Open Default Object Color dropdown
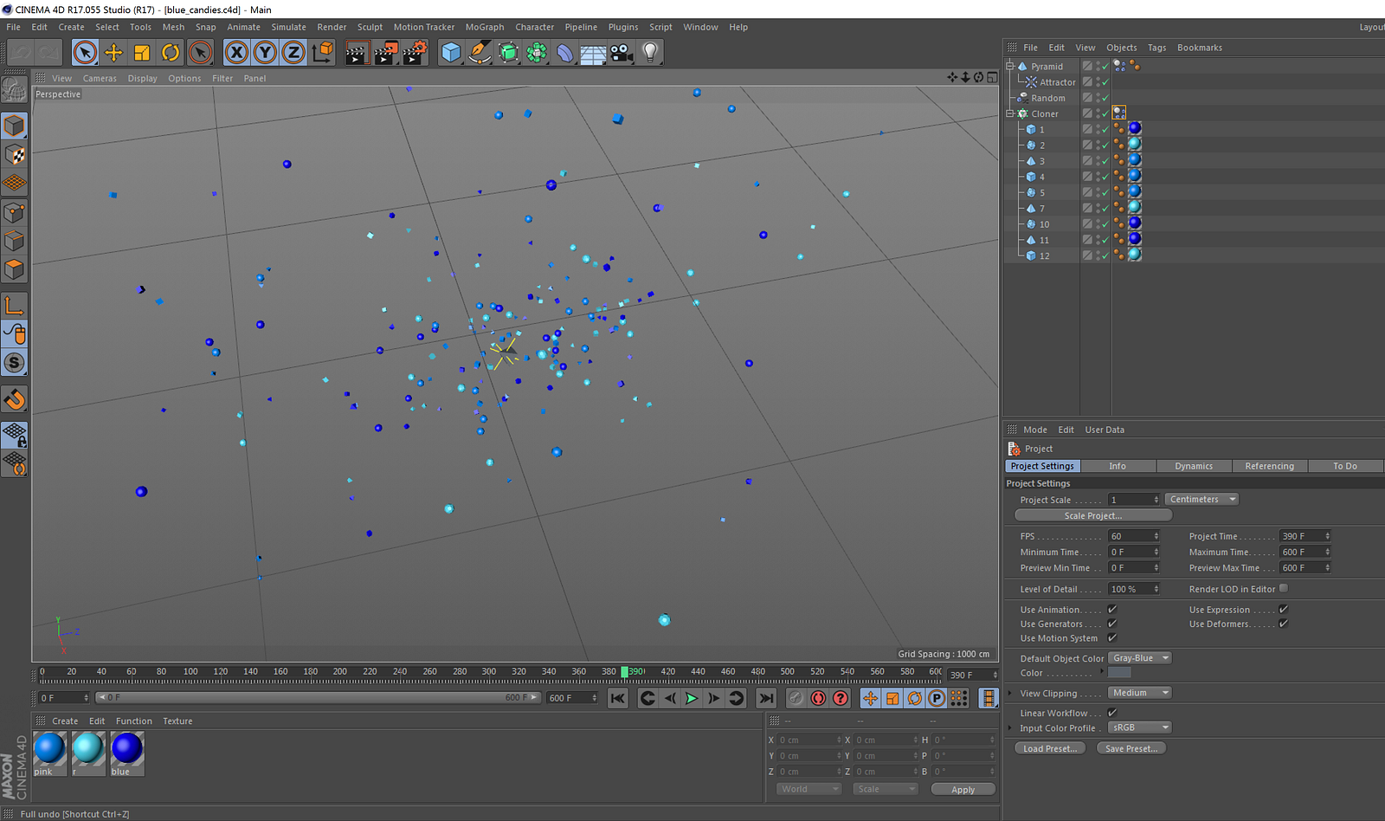This screenshot has width=1385, height=821. click(1140, 658)
